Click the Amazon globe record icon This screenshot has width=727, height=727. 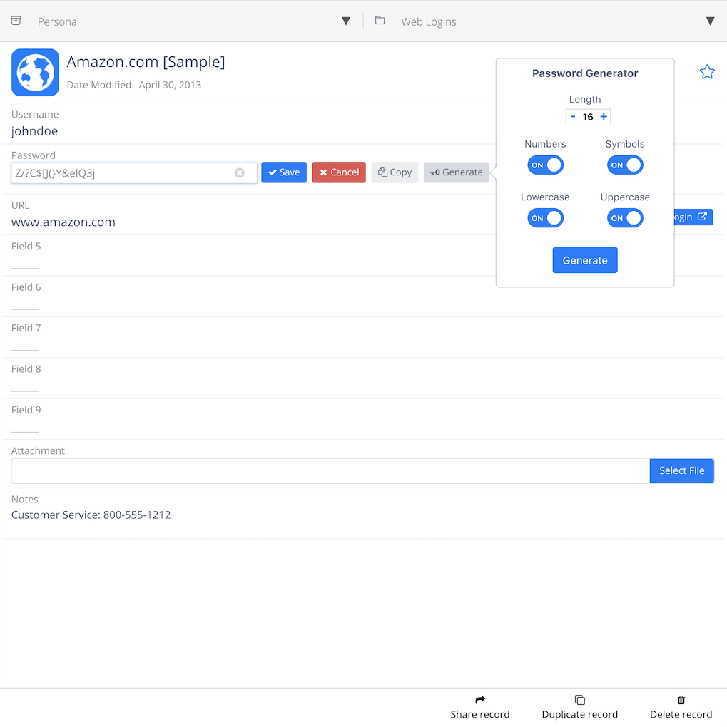tap(35, 72)
